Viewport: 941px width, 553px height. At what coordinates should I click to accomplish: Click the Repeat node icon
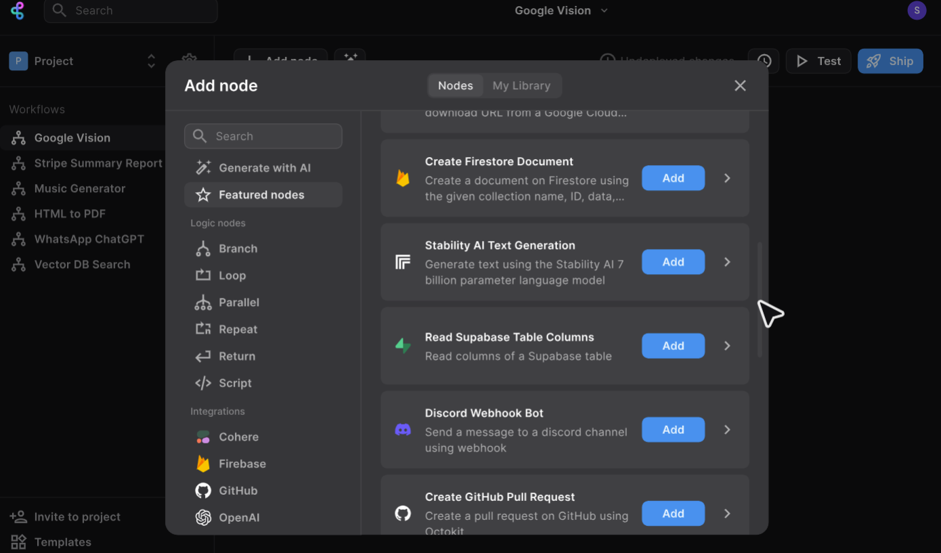[203, 329]
